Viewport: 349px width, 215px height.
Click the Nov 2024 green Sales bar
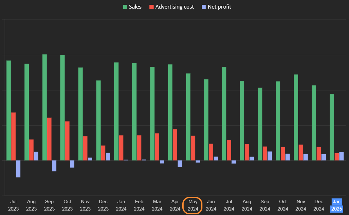(x=296, y=117)
